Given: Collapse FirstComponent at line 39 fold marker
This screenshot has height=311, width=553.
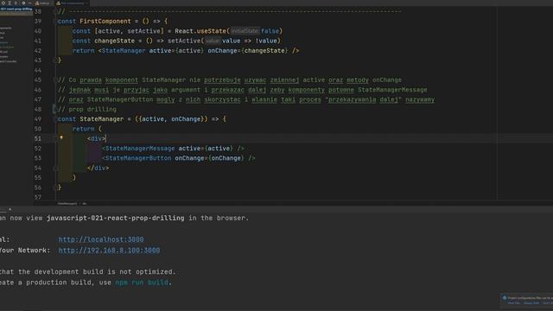Looking at the screenshot, I should pyautogui.click(x=54, y=21).
